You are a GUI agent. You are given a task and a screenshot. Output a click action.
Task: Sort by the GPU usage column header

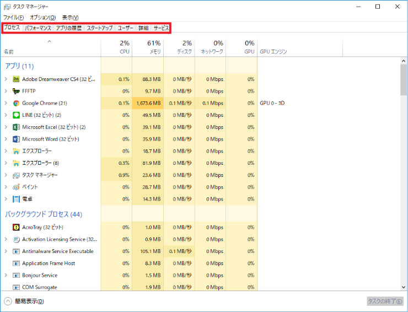[x=241, y=47]
